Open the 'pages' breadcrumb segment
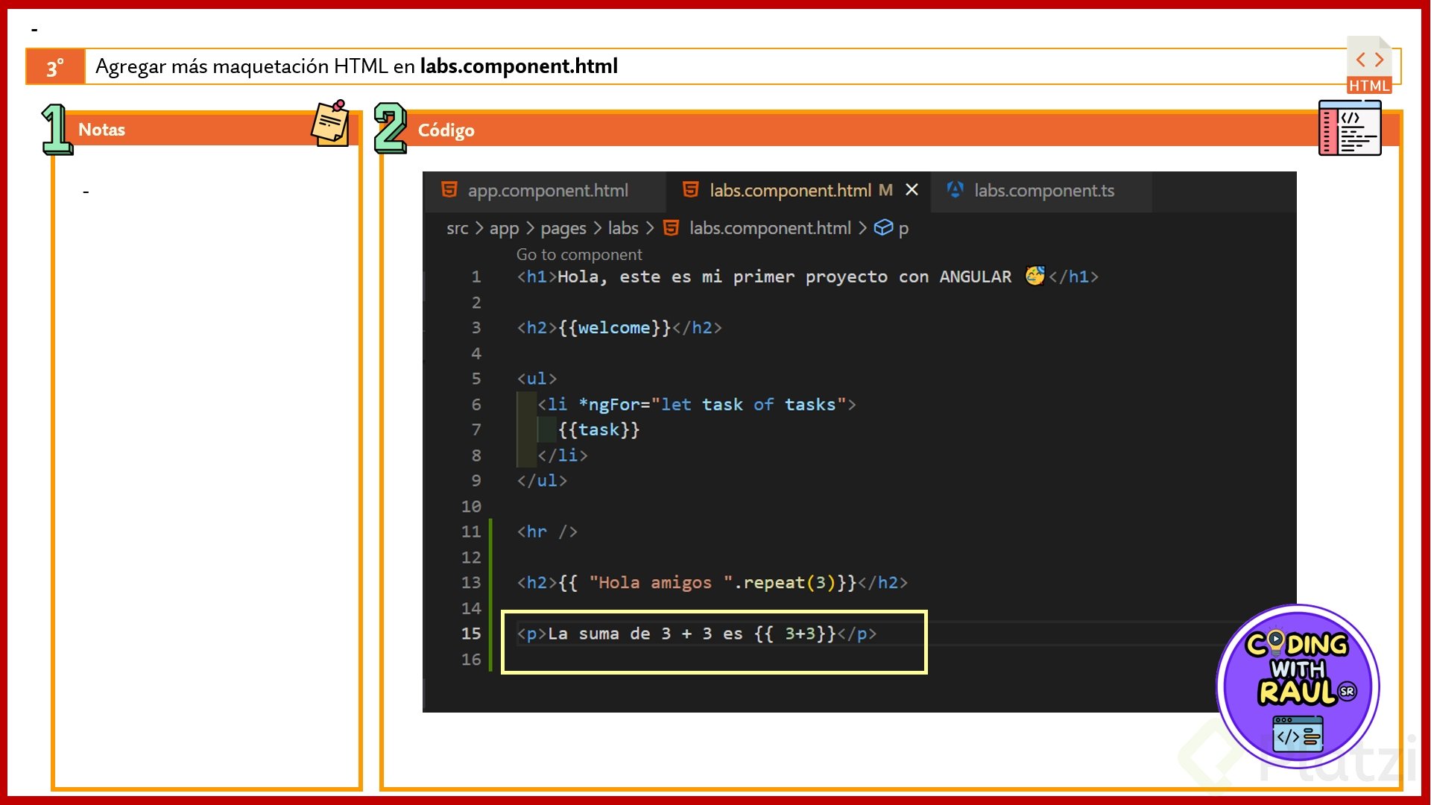 click(563, 228)
